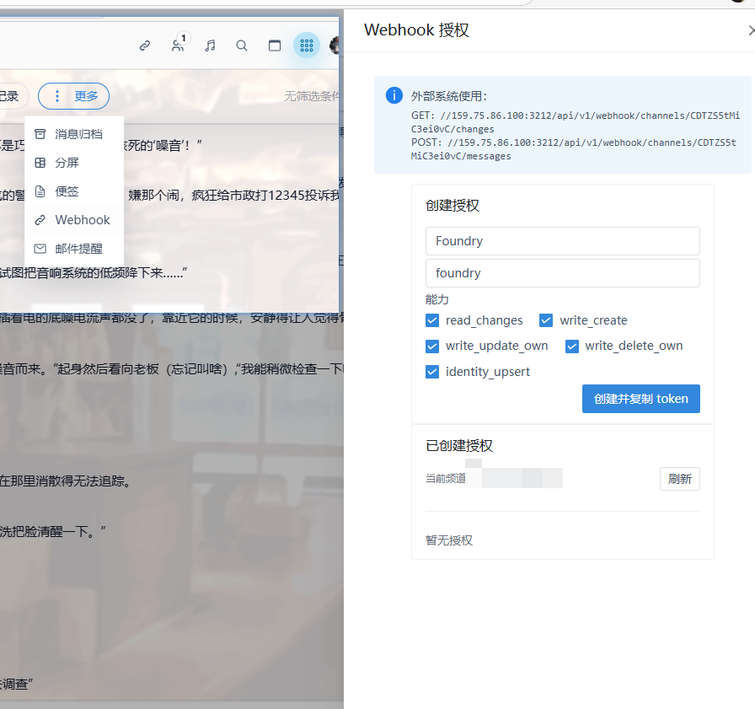Focus the lowercase foundry input field
Screen dimensions: 755x709
[562, 273]
